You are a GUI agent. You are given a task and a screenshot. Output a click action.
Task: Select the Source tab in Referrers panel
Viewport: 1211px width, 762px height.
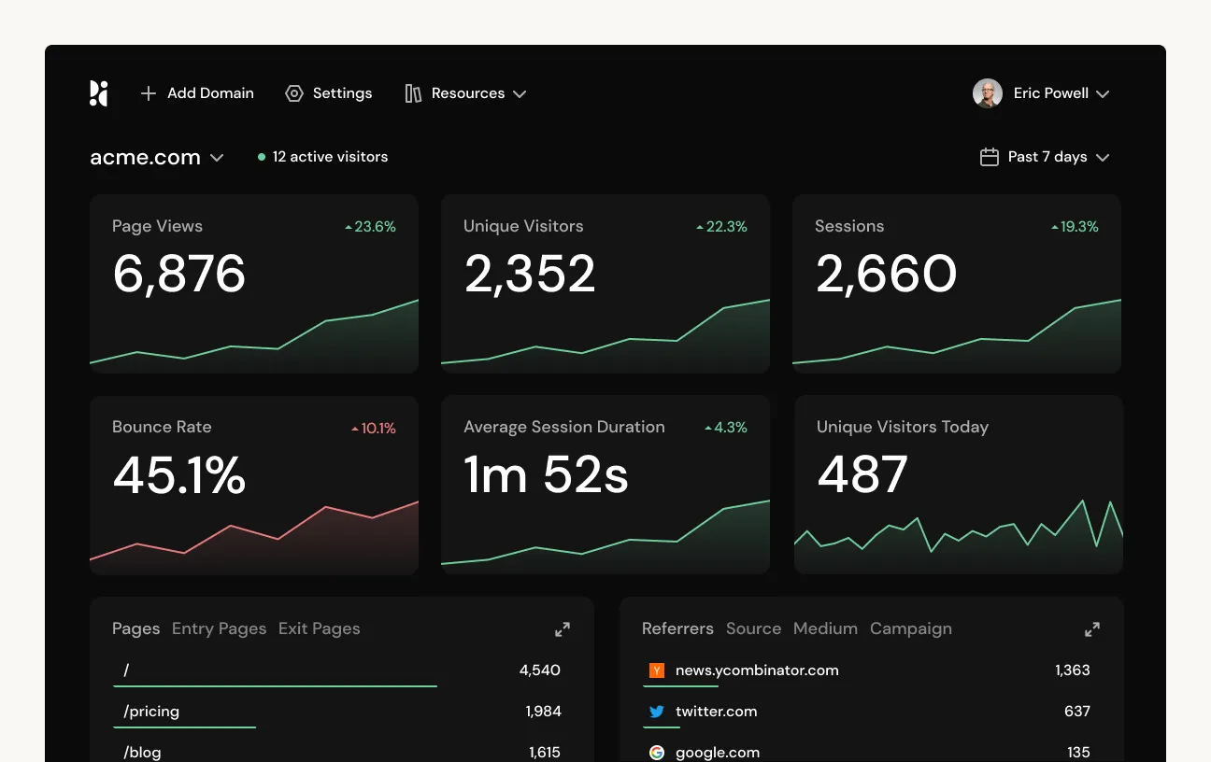[753, 628]
